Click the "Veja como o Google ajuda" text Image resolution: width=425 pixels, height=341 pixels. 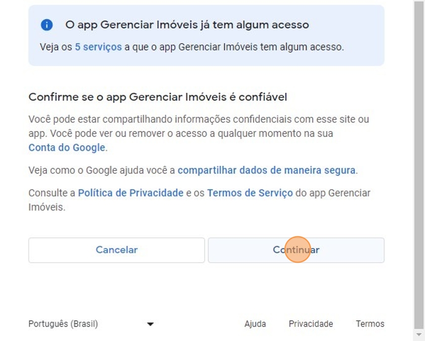pyautogui.click(x=102, y=170)
